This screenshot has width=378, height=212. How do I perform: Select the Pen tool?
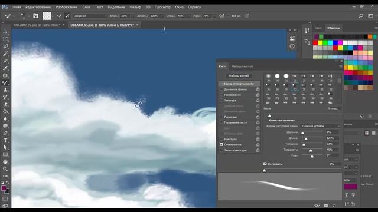pos(5,133)
